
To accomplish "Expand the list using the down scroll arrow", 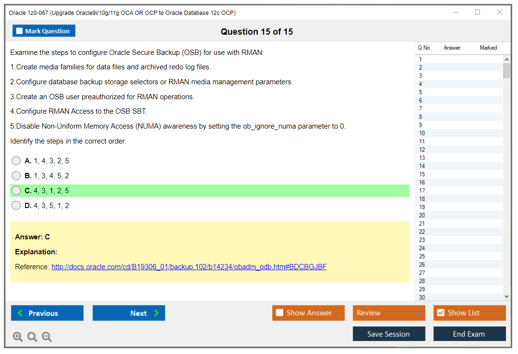I will tap(506, 296).
